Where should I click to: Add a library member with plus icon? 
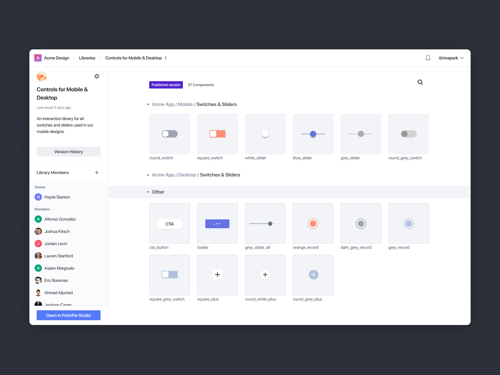tap(97, 172)
